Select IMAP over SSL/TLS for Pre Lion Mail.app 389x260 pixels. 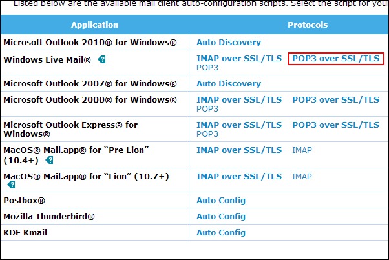239,150
